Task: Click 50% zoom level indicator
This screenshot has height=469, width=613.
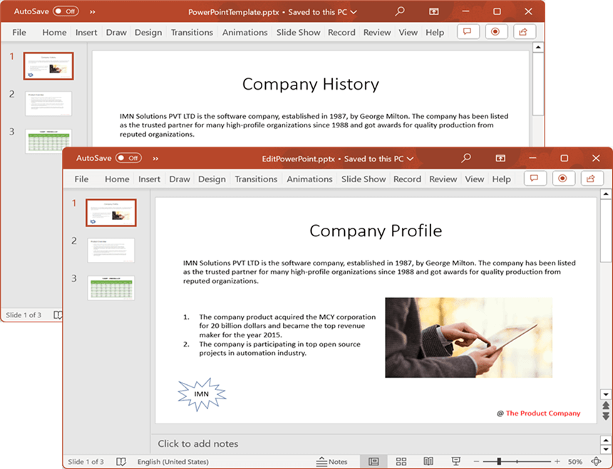Action: coord(575,462)
